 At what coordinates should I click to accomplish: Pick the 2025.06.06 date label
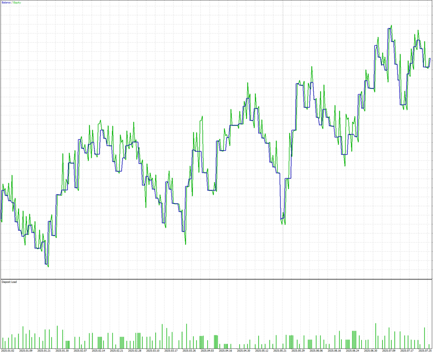point(316,350)
